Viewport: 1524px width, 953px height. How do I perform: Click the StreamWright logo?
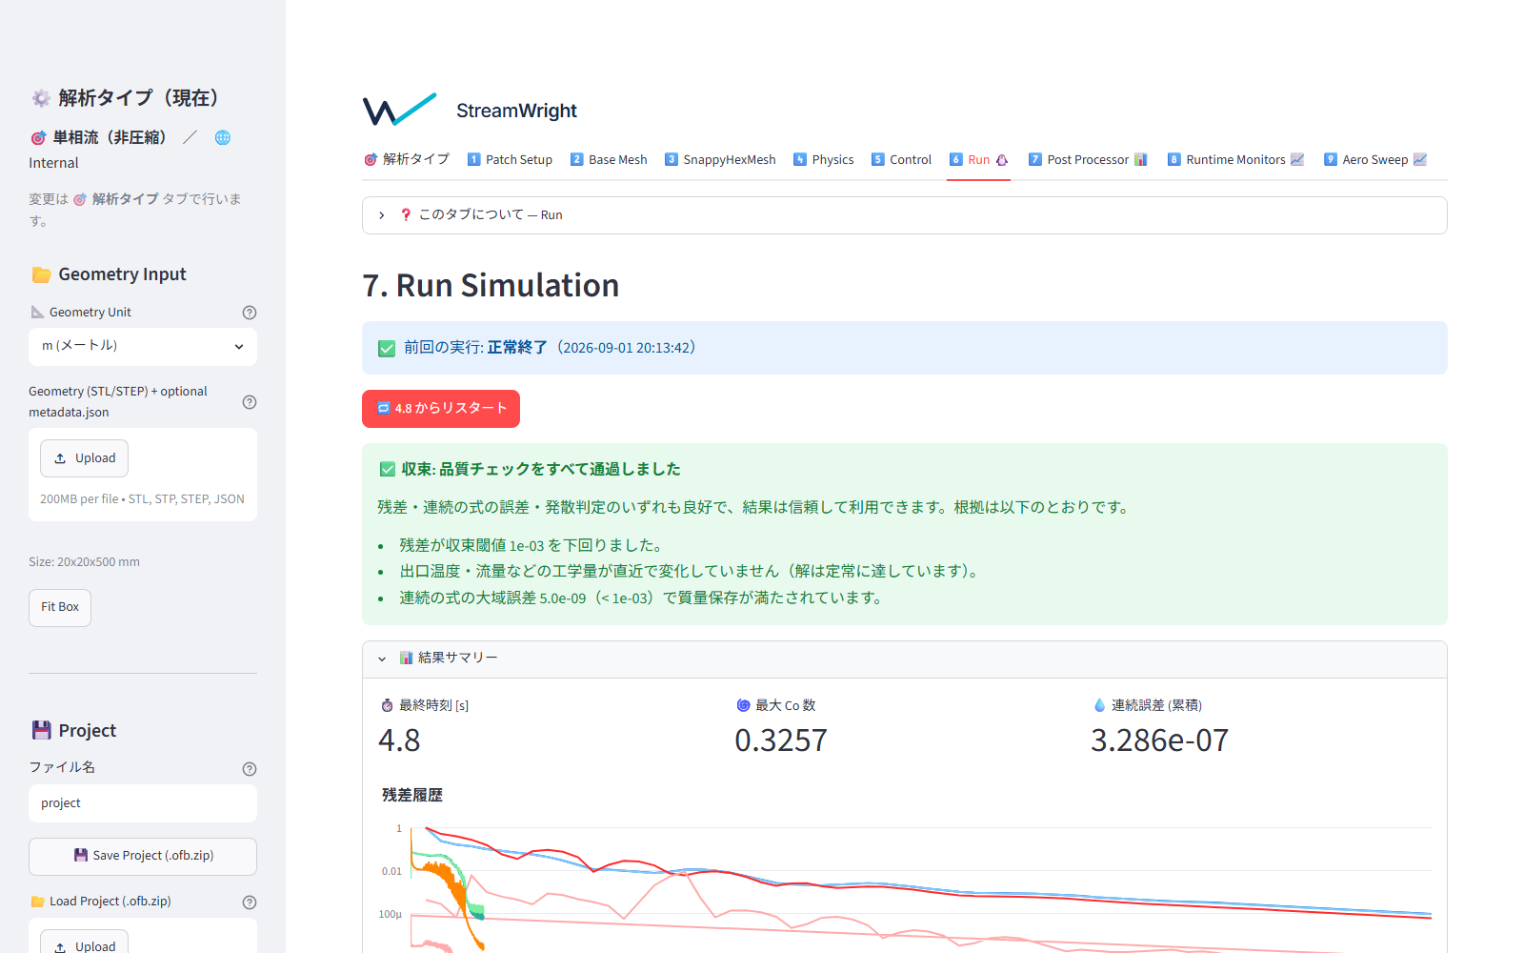(x=399, y=110)
